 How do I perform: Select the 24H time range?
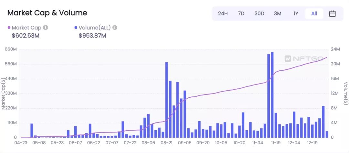(x=223, y=14)
